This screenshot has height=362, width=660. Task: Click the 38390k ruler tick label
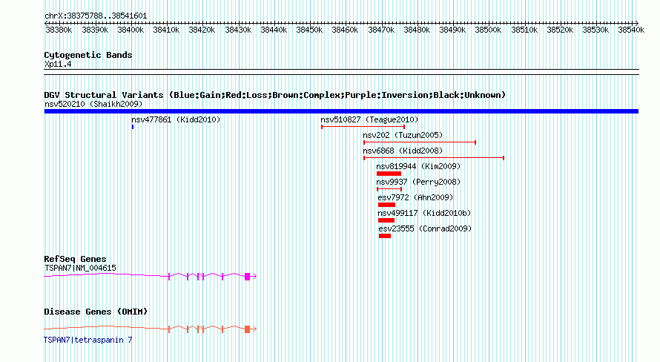(x=95, y=30)
